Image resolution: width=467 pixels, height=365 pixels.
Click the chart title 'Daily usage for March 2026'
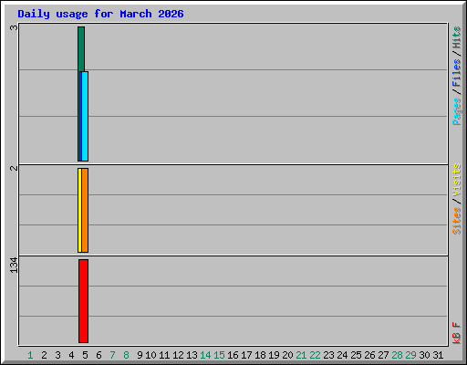(100, 14)
